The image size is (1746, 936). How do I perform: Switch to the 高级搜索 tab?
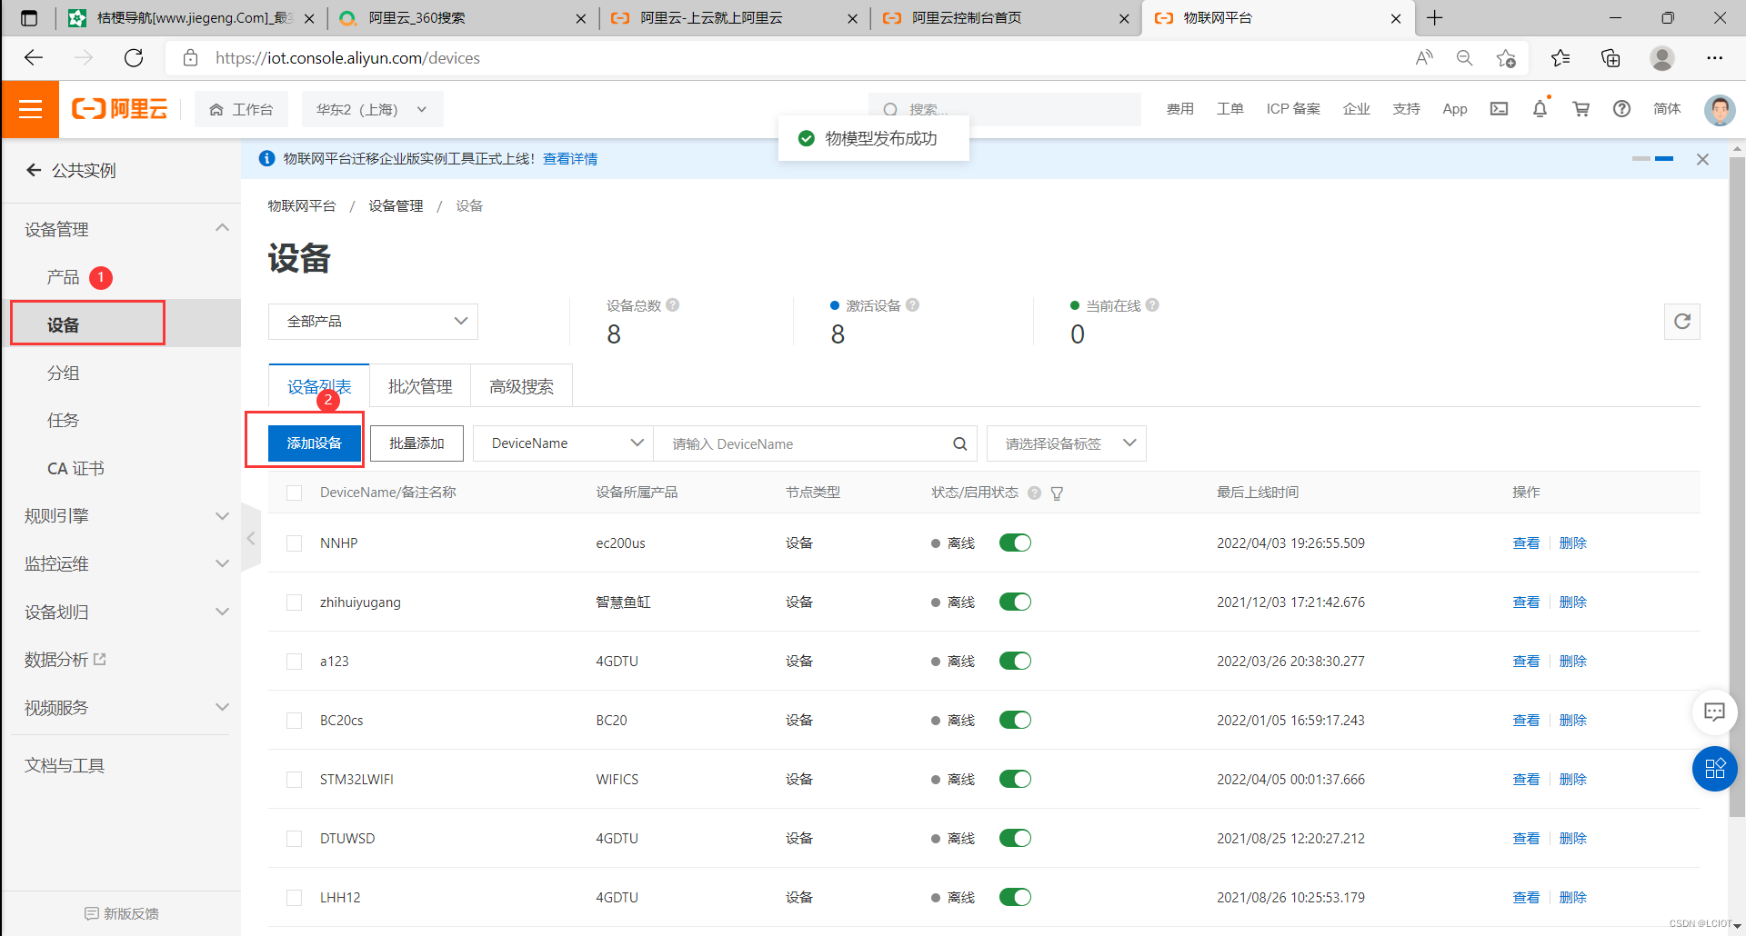[x=521, y=386]
